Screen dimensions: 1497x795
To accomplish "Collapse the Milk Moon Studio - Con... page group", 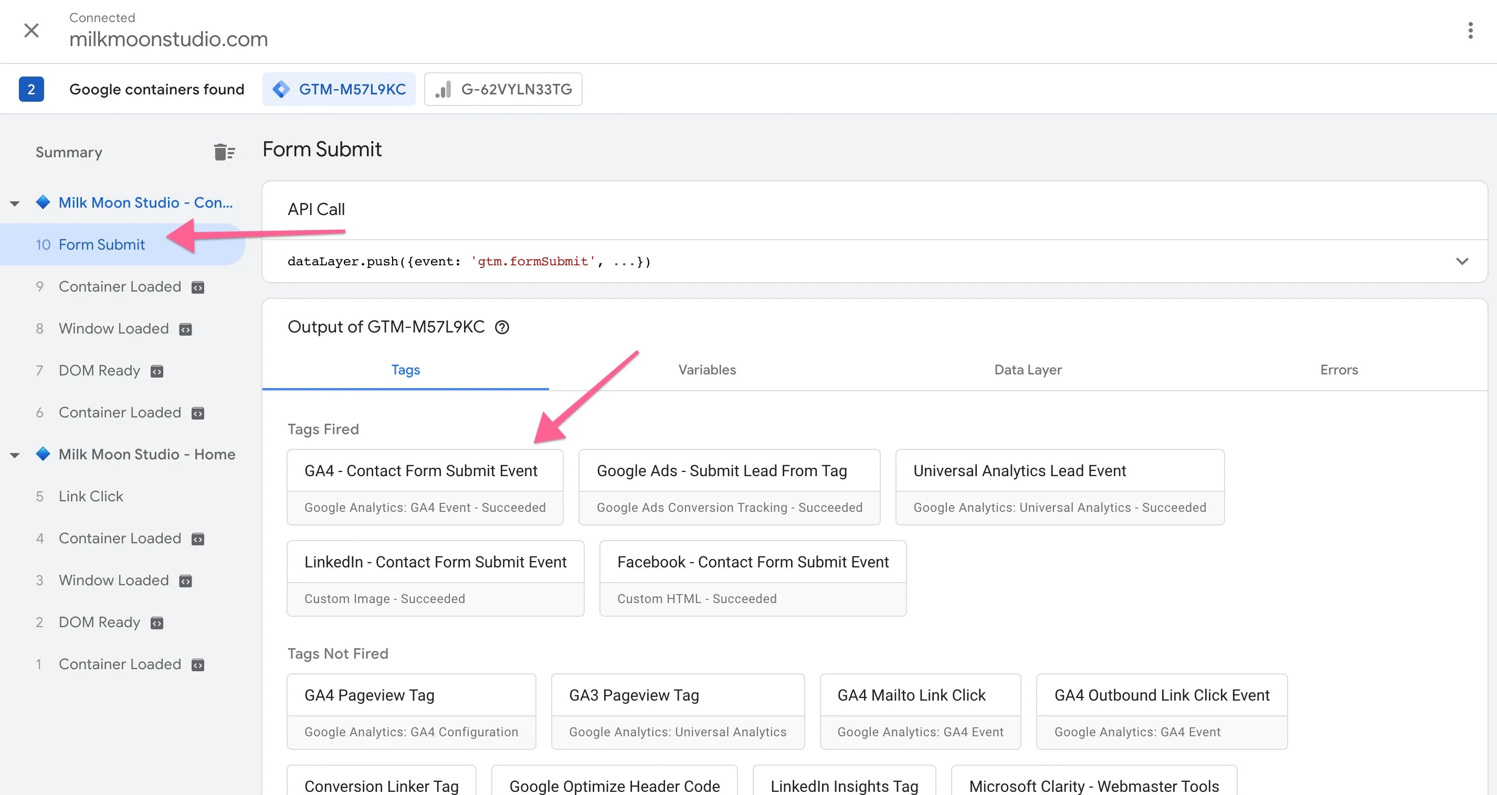I will (15, 203).
